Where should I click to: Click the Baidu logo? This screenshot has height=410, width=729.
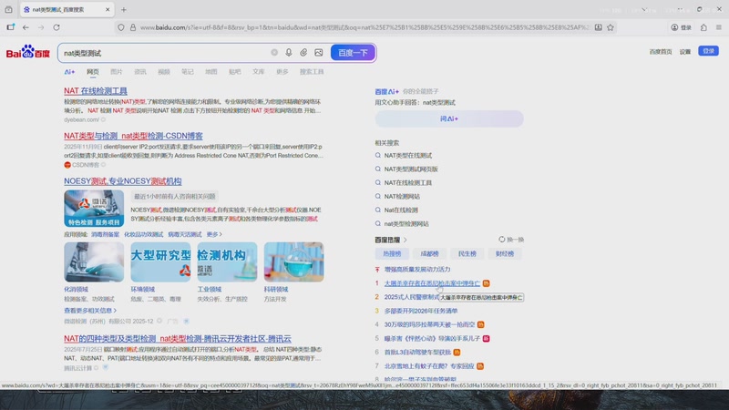[x=28, y=52]
